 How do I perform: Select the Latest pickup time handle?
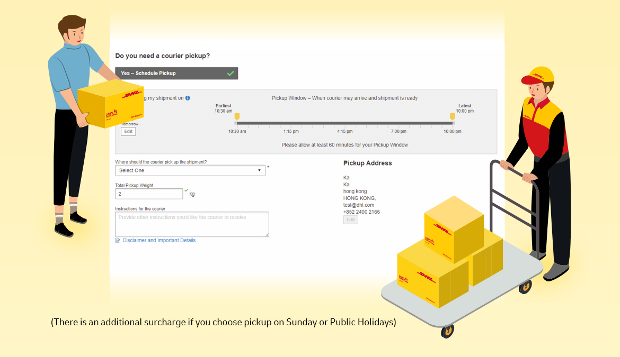453,116
